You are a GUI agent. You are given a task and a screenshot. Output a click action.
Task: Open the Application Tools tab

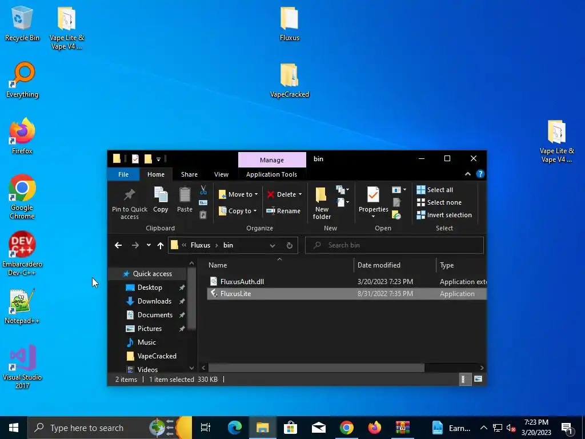point(271,174)
